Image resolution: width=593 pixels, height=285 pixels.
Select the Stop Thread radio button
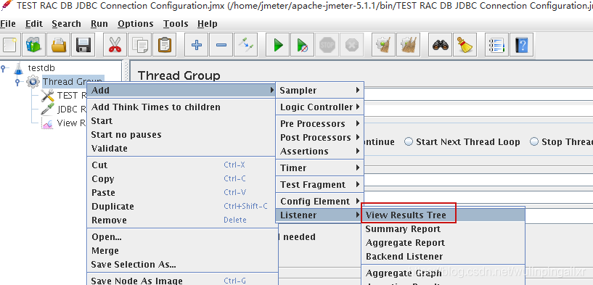pyautogui.click(x=534, y=141)
